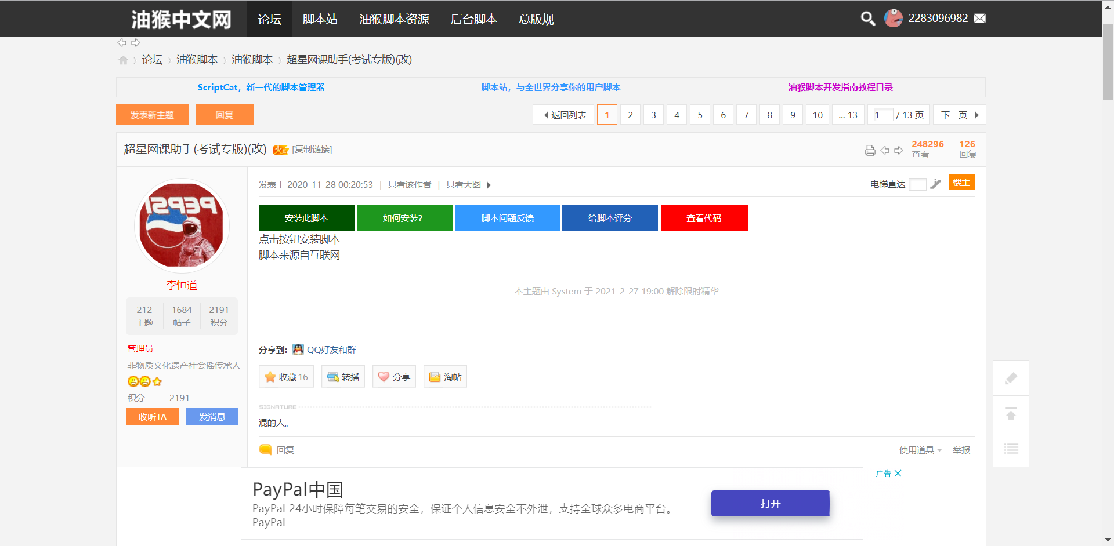Image resolution: width=1114 pixels, height=546 pixels.
Task: Click the 转播 relay button
Action: (343, 377)
